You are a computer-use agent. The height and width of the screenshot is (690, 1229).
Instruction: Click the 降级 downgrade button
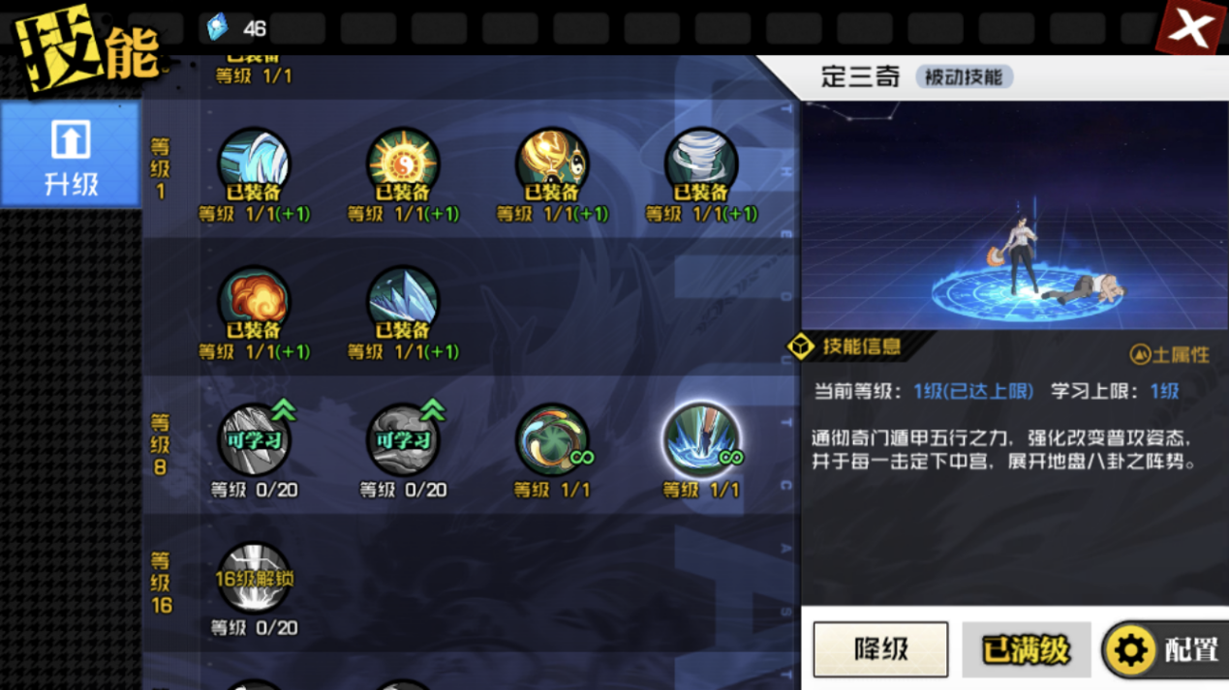(x=880, y=649)
